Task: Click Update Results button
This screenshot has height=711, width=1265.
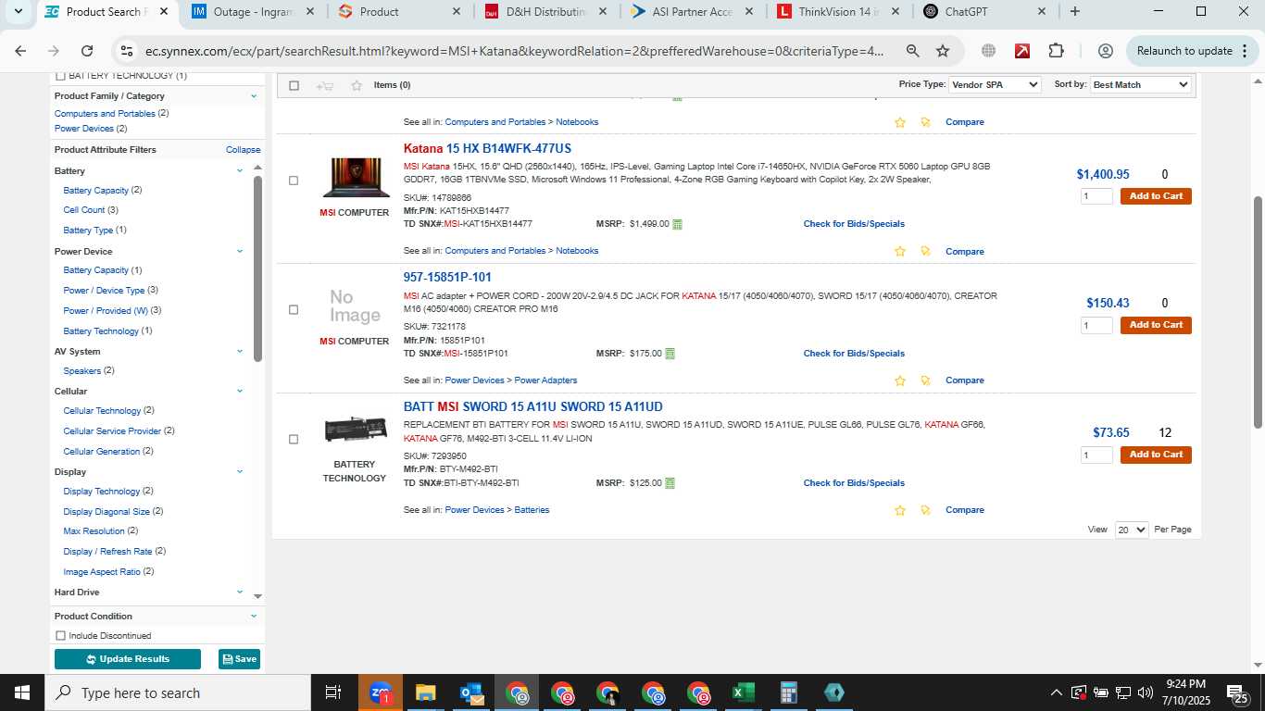Action: [x=128, y=659]
